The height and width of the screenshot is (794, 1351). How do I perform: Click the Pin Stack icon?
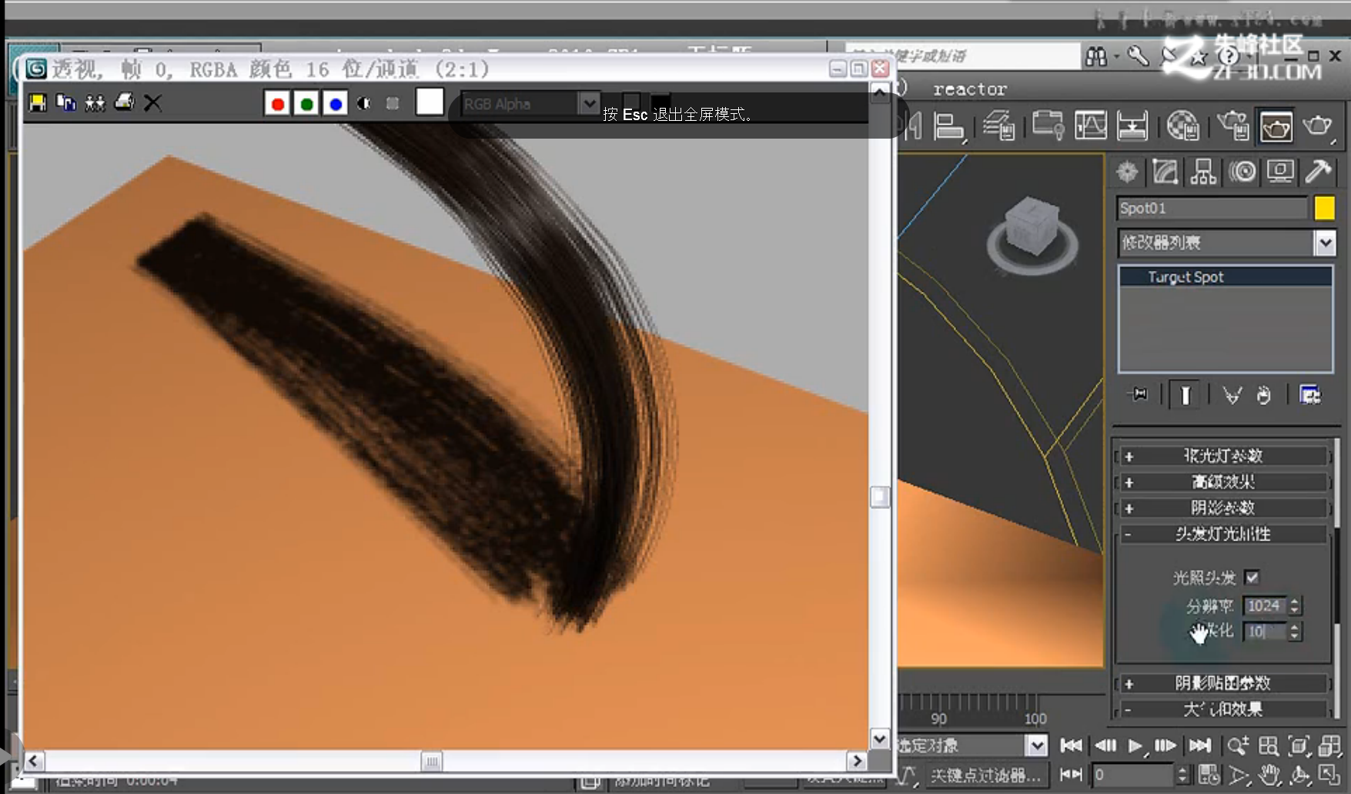pyautogui.click(x=1139, y=395)
